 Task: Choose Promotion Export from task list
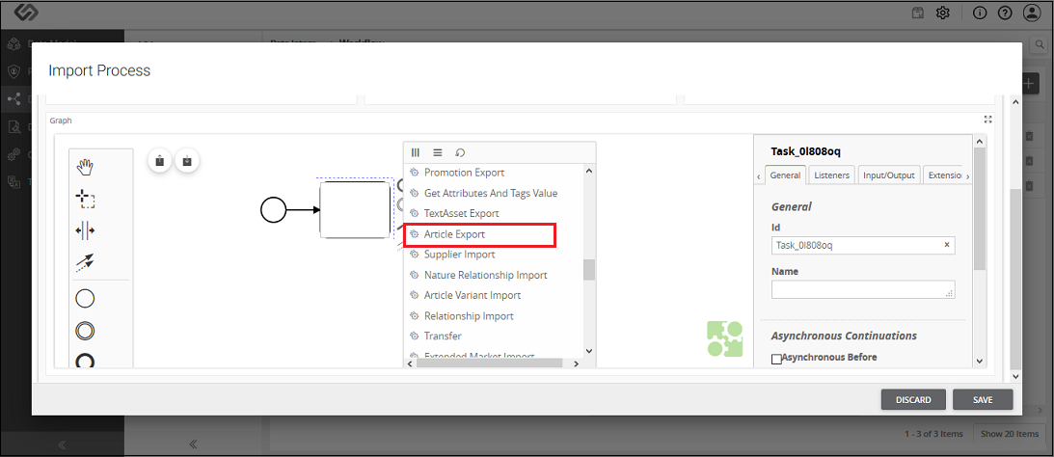coord(464,173)
